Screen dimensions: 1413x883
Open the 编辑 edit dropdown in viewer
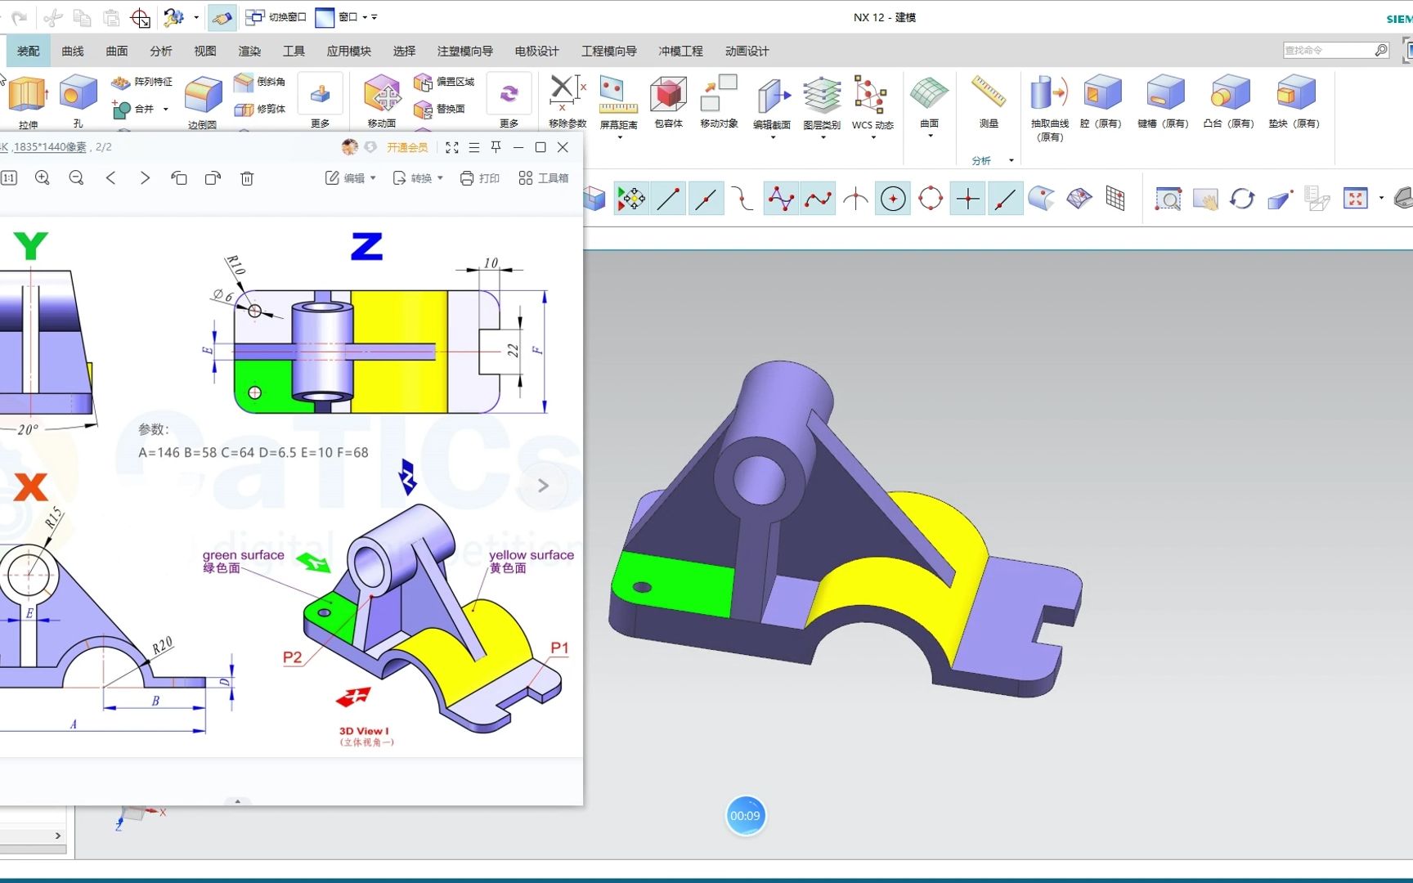click(x=350, y=178)
